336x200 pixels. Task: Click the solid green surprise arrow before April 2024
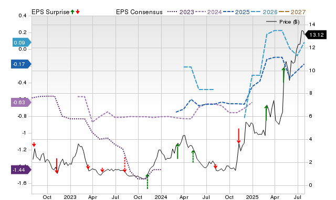pyautogui.click(x=177, y=151)
